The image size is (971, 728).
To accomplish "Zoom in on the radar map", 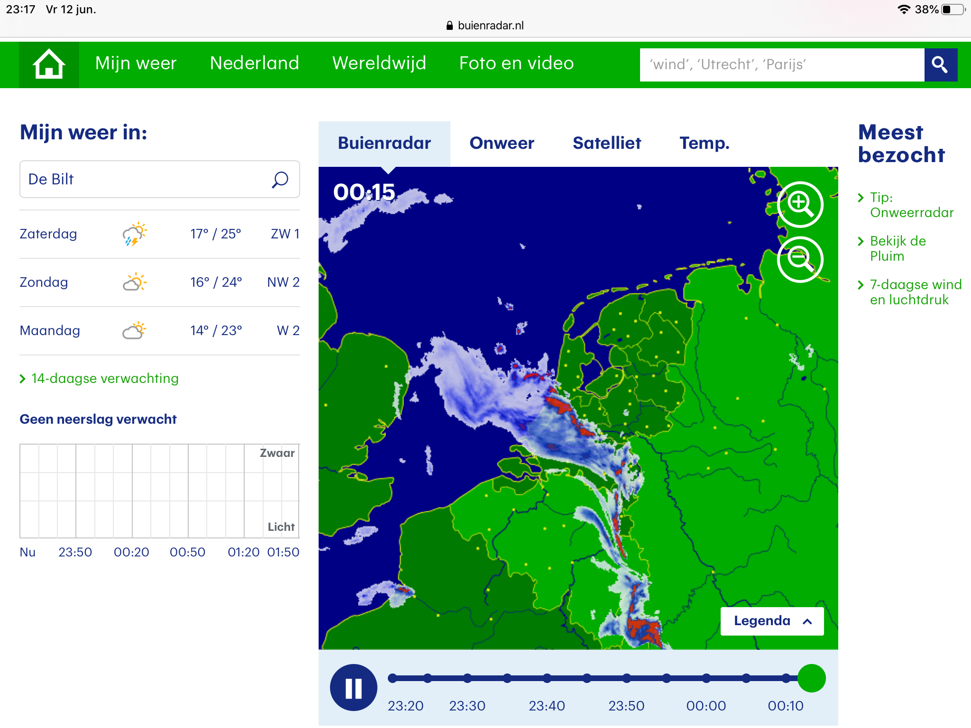I will (x=800, y=204).
